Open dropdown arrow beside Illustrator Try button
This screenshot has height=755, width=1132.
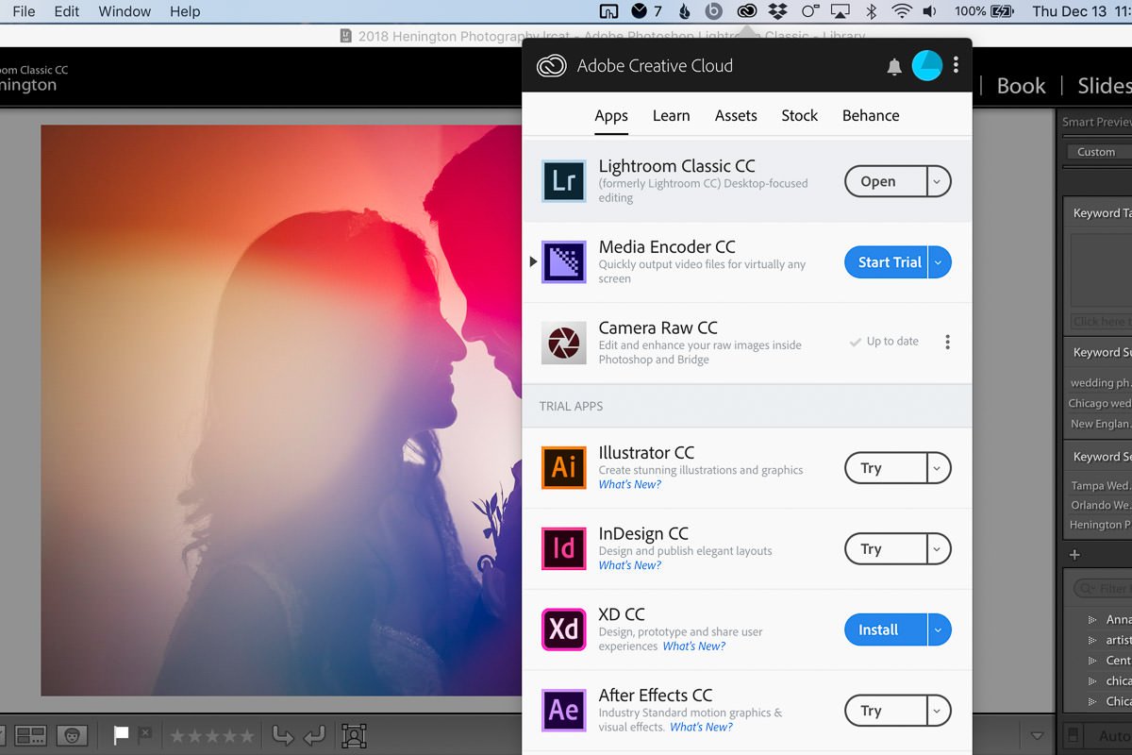click(x=937, y=468)
